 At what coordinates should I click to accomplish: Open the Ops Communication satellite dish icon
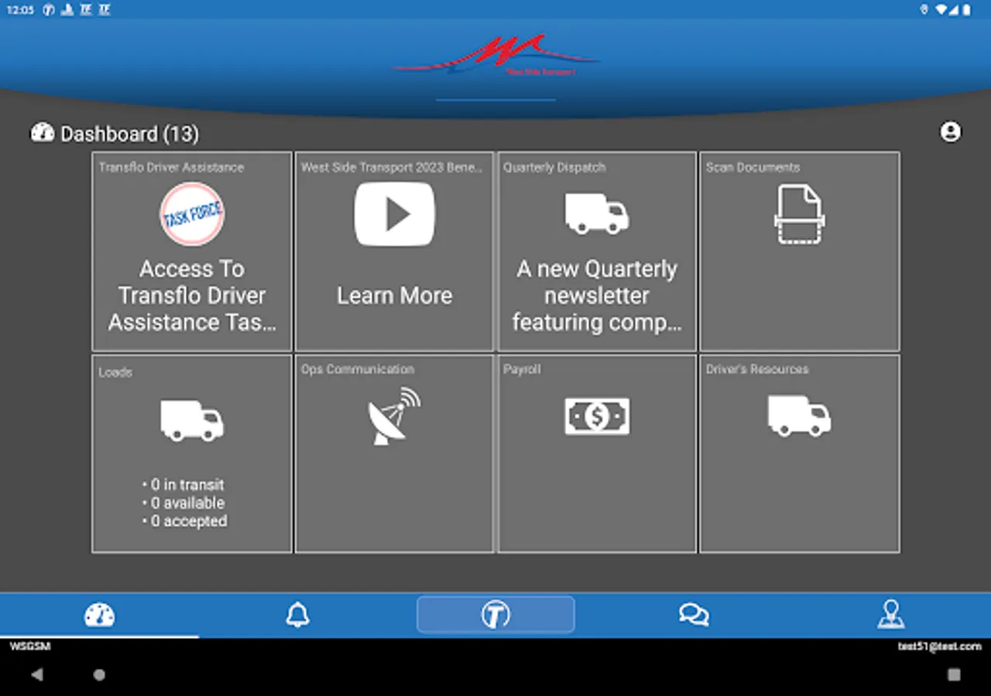(x=394, y=416)
